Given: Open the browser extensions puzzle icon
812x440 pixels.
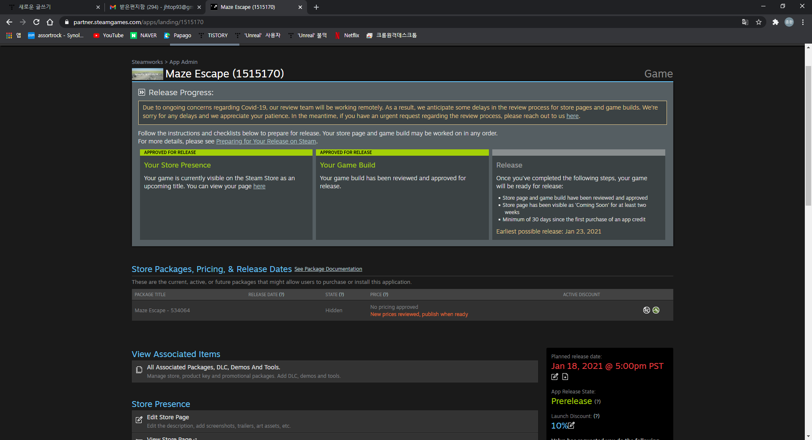Looking at the screenshot, I should (x=775, y=22).
